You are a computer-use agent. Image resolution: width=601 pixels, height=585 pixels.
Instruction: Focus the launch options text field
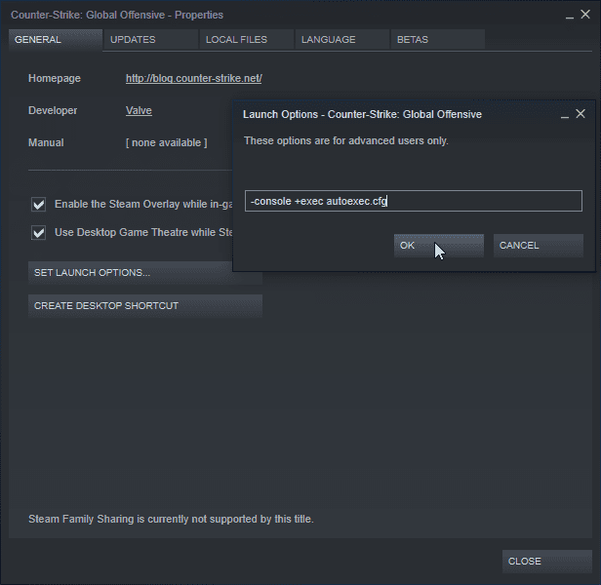pyautogui.click(x=413, y=201)
